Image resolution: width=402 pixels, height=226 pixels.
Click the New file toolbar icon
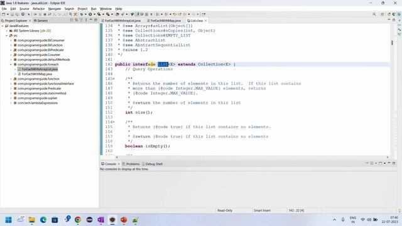4,14
